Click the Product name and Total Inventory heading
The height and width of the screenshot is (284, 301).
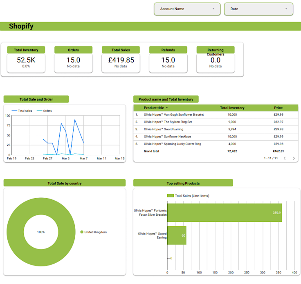(x=166, y=99)
